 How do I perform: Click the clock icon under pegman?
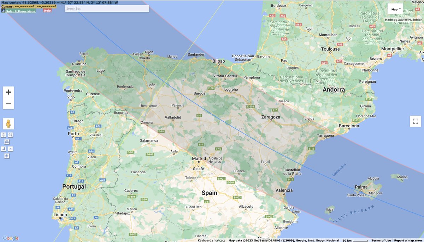[x=4, y=135]
